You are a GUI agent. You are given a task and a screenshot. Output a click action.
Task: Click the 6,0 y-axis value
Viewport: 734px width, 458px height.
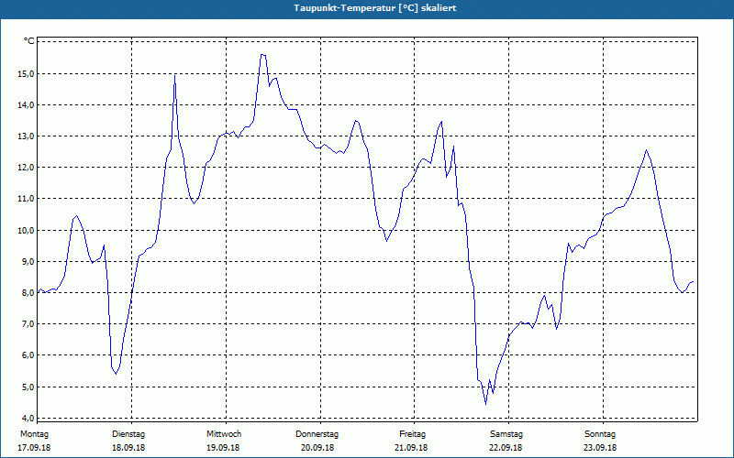[28, 355]
